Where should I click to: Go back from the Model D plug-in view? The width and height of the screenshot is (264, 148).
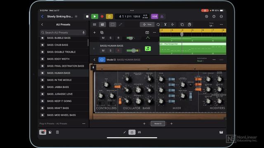pyautogui.click(x=94, y=60)
